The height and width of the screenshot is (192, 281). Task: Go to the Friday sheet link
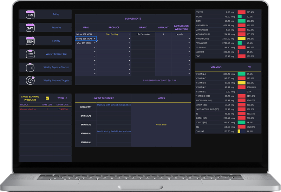pyautogui.click(x=56, y=14)
